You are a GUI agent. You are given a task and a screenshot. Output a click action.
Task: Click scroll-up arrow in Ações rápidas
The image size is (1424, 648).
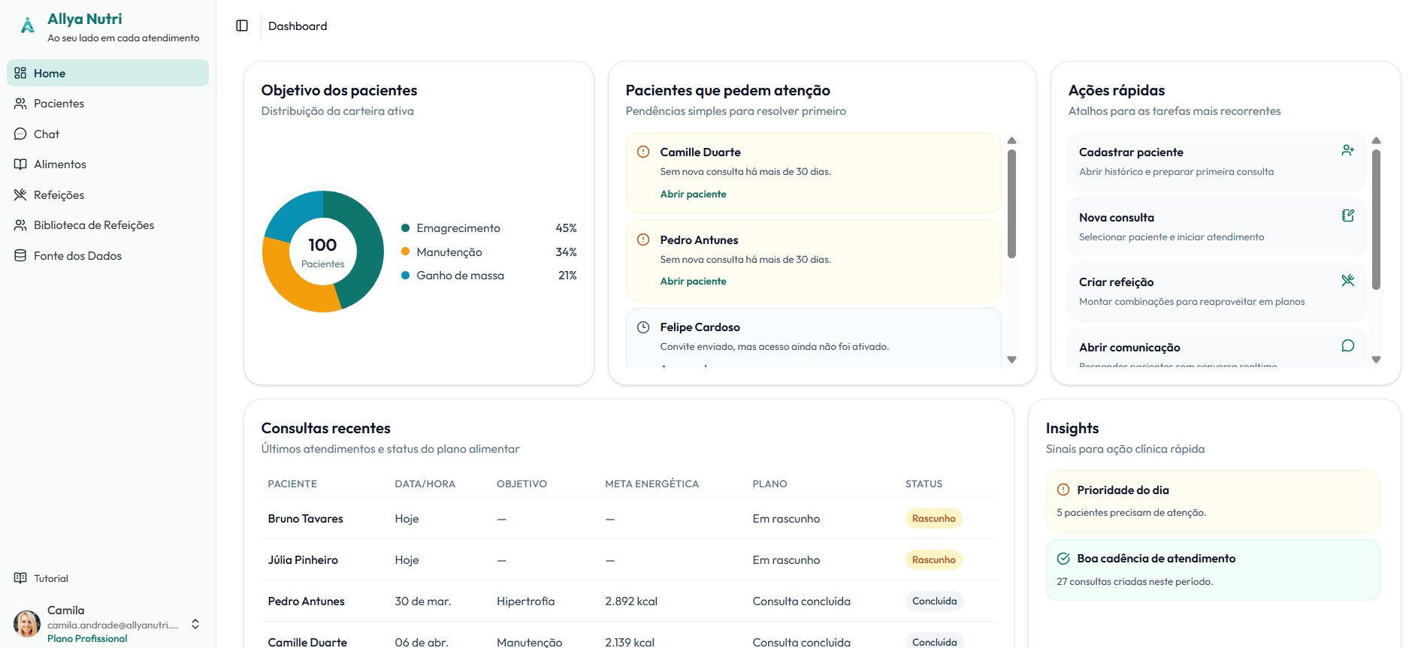pyautogui.click(x=1376, y=140)
